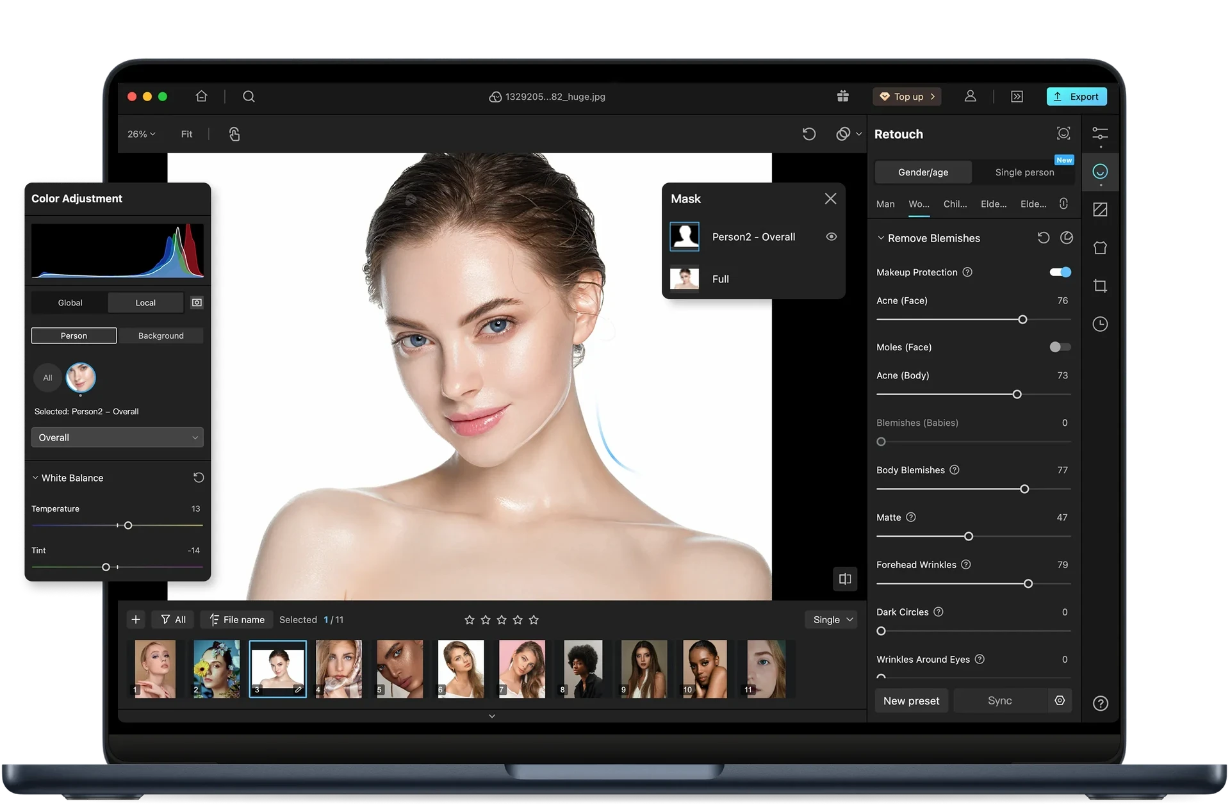1230x805 pixels.
Task: Click the hand gesture tool icon
Action: [234, 134]
